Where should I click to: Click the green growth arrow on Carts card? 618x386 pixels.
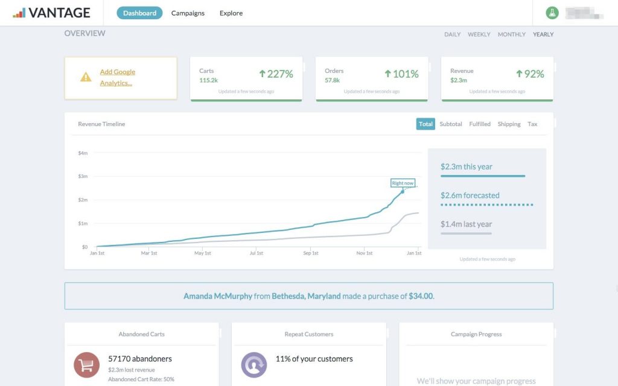tap(263, 74)
